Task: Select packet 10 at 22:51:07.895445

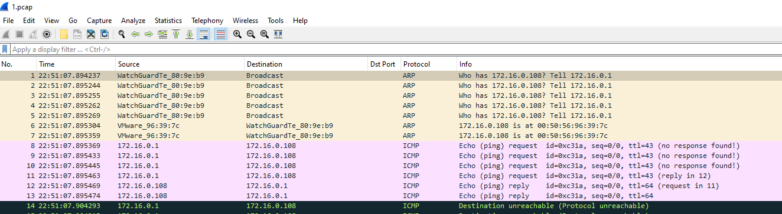Action: pyautogui.click(x=391, y=166)
